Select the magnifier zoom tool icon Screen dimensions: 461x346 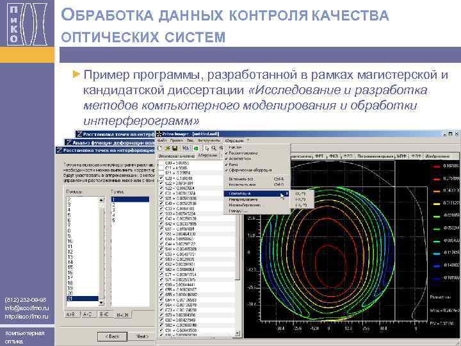pyautogui.click(x=214, y=148)
